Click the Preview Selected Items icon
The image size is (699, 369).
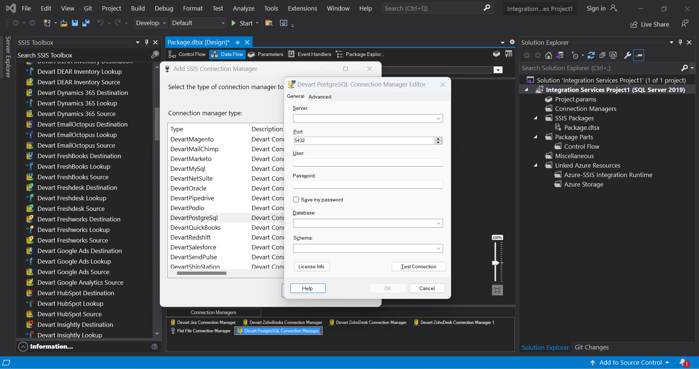coord(639,55)
